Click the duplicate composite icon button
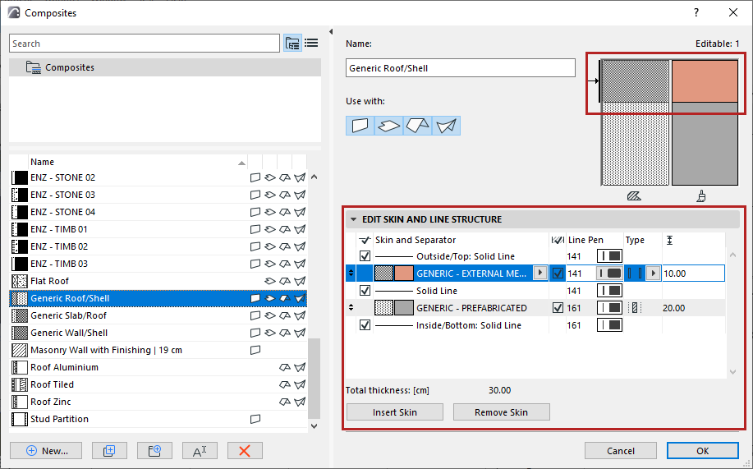 (x=109, y=451)
